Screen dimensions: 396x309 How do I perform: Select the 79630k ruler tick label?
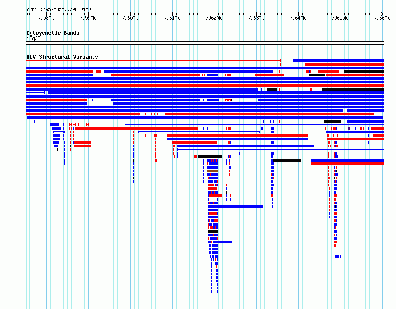(x=256, y=18)
